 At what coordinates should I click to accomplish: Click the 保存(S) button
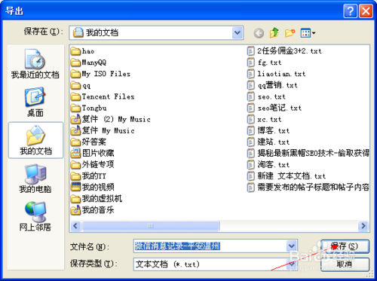pyautogui.click(x=345, y=246)
